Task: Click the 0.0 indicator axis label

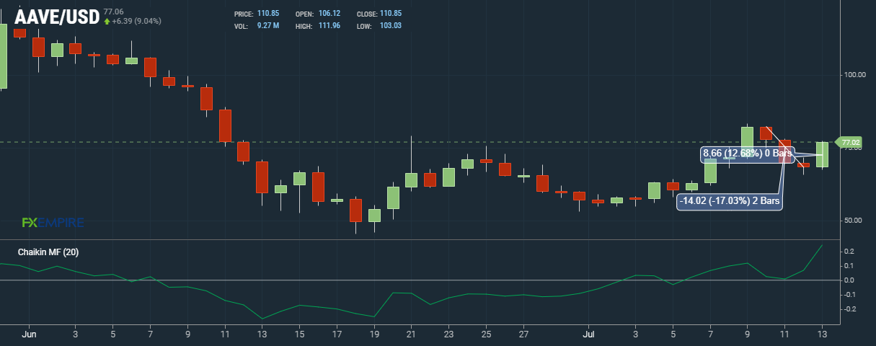Action: coord(849,280)
